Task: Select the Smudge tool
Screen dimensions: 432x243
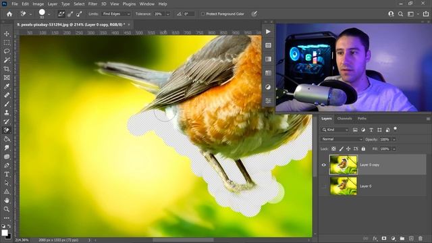Action: 7,148
